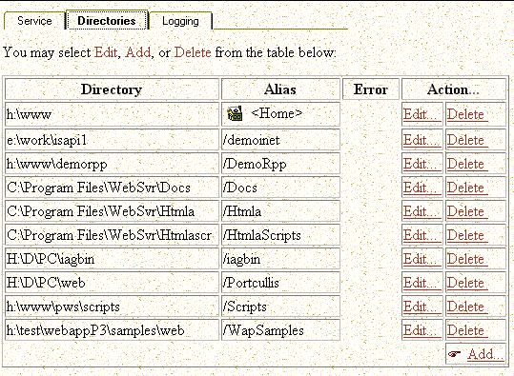Edit the /iagbin directory entry

(421, 259)
